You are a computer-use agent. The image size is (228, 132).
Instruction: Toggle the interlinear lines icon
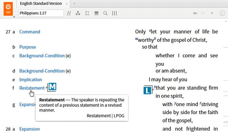click(x=87, y=13)
